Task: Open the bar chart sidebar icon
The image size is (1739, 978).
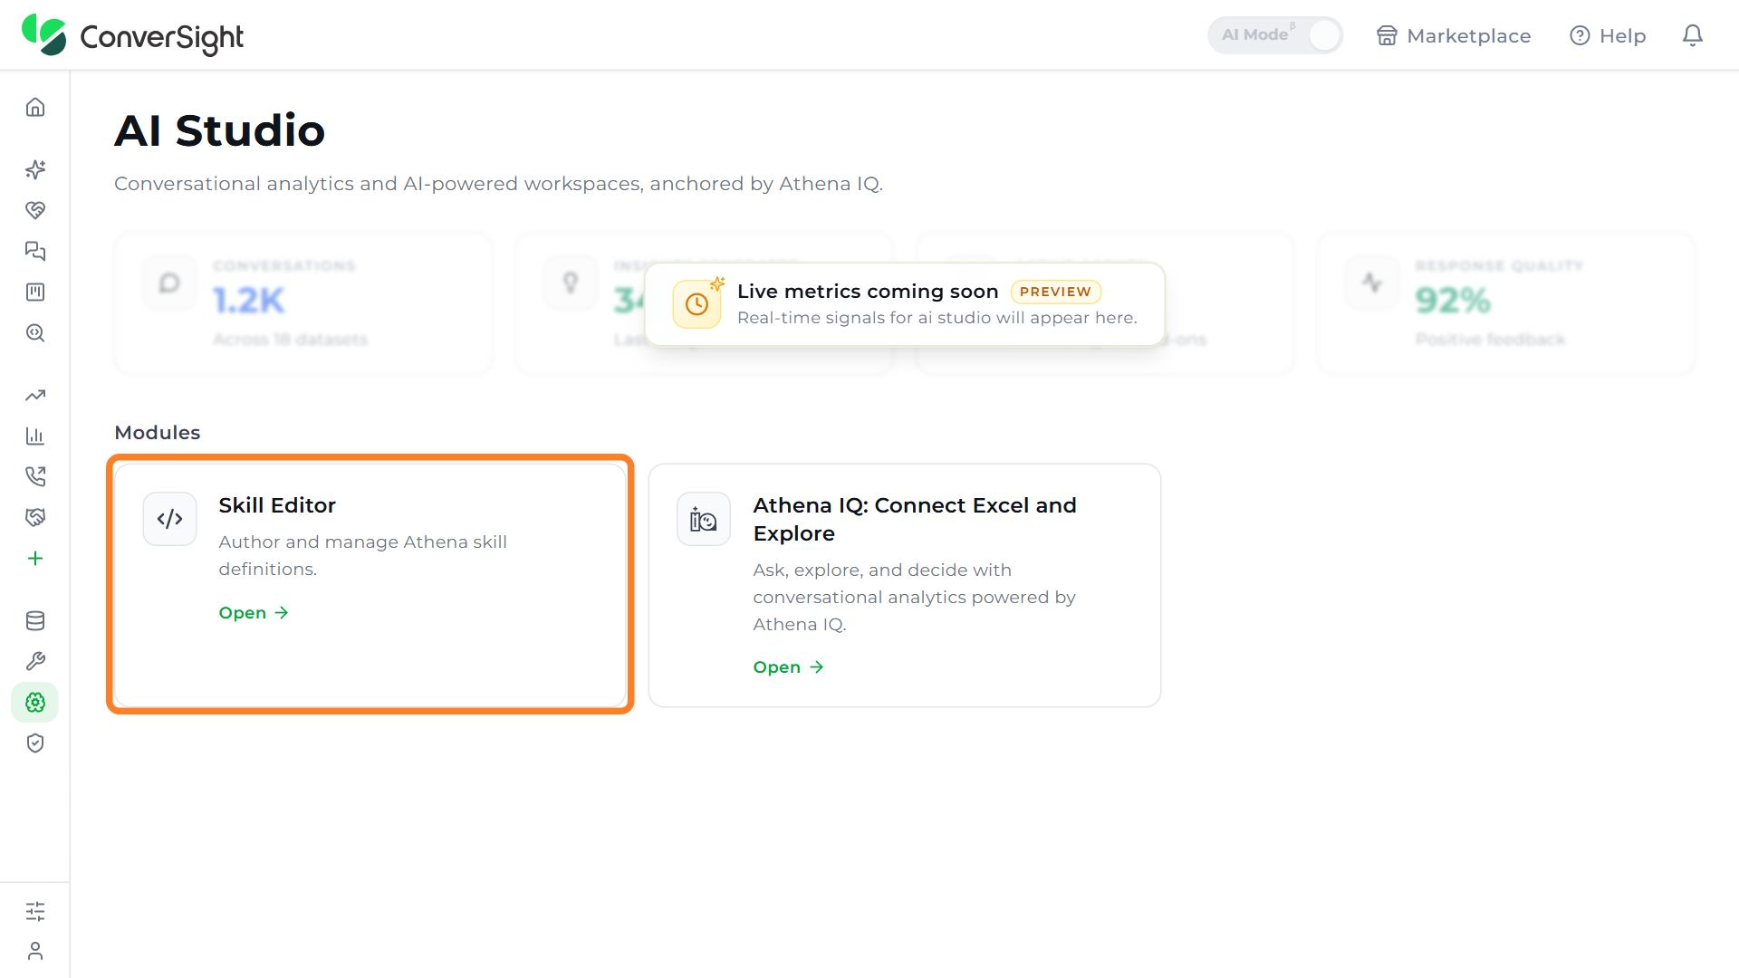Action: [x=35, y=436]
